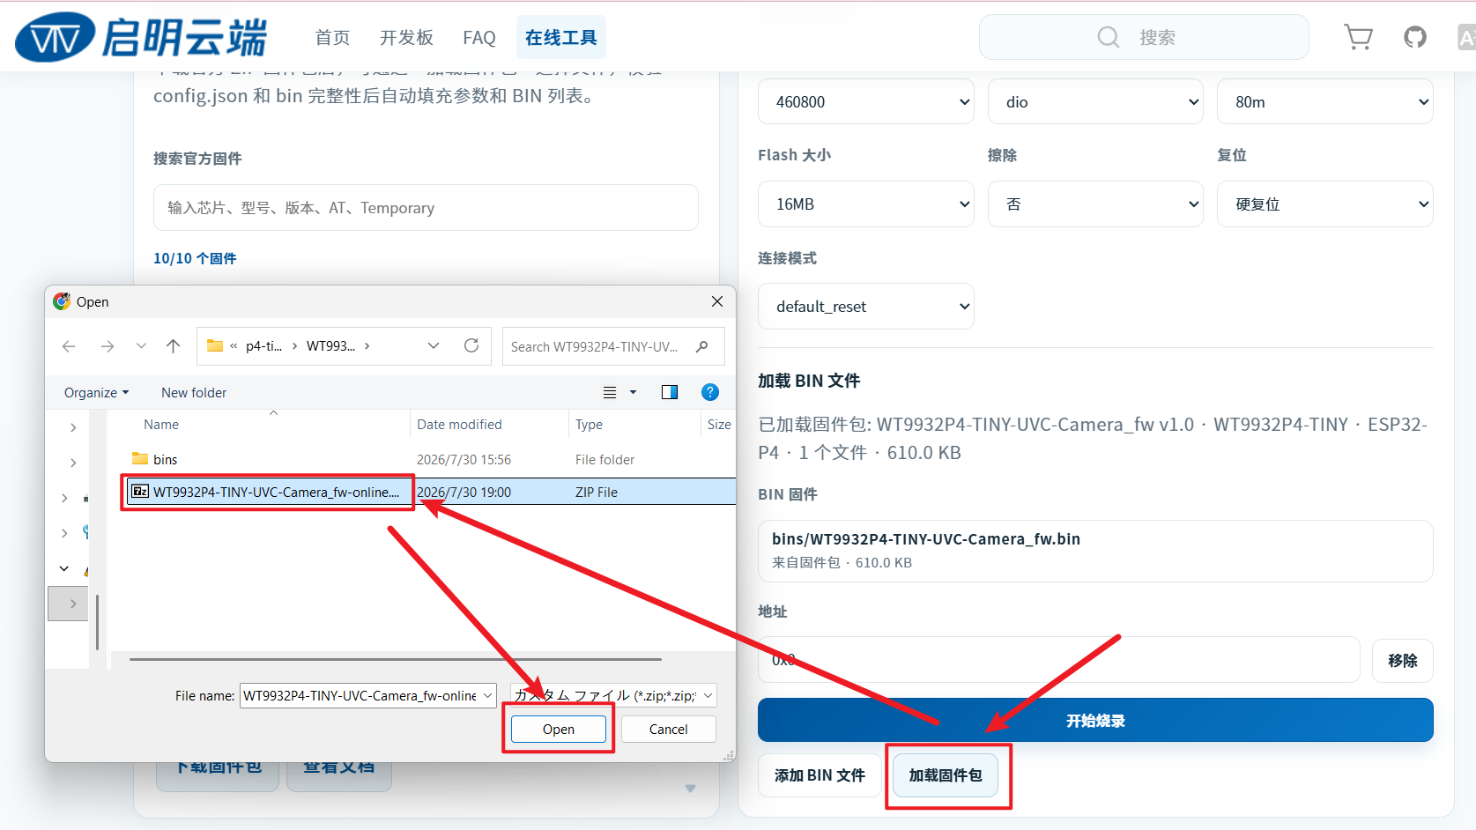Sort files by Type column
This screenshot has width=1476, height=830.
[589, 424]
